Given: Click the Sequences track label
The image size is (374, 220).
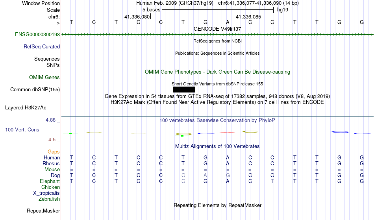Looking at the screenshot, I should (47, 59).
